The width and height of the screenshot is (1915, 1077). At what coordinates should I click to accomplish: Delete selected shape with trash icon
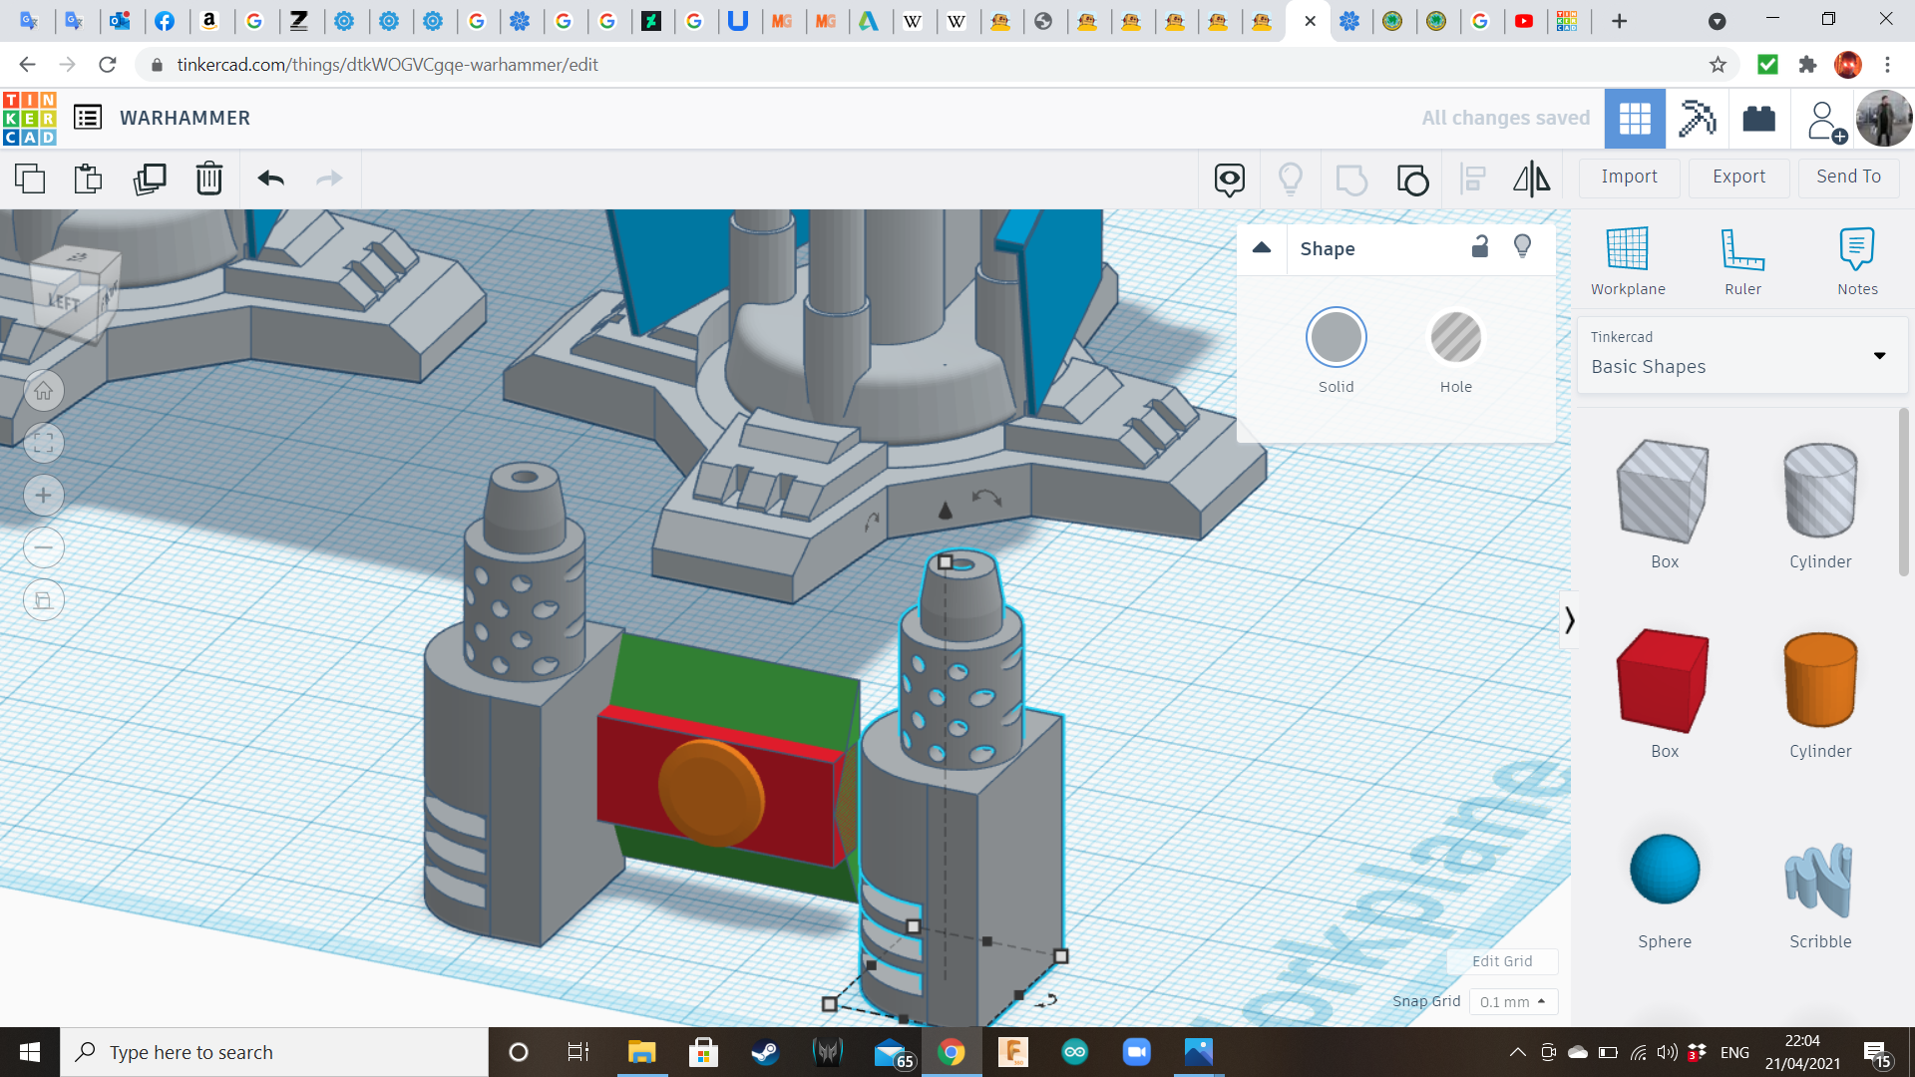click(x=209, y=179)
